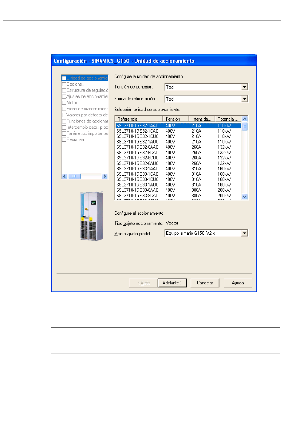The image size is (292, 429).
Task: Toggle the Parámetros importantes checkbox
Action: coord(64,133)
